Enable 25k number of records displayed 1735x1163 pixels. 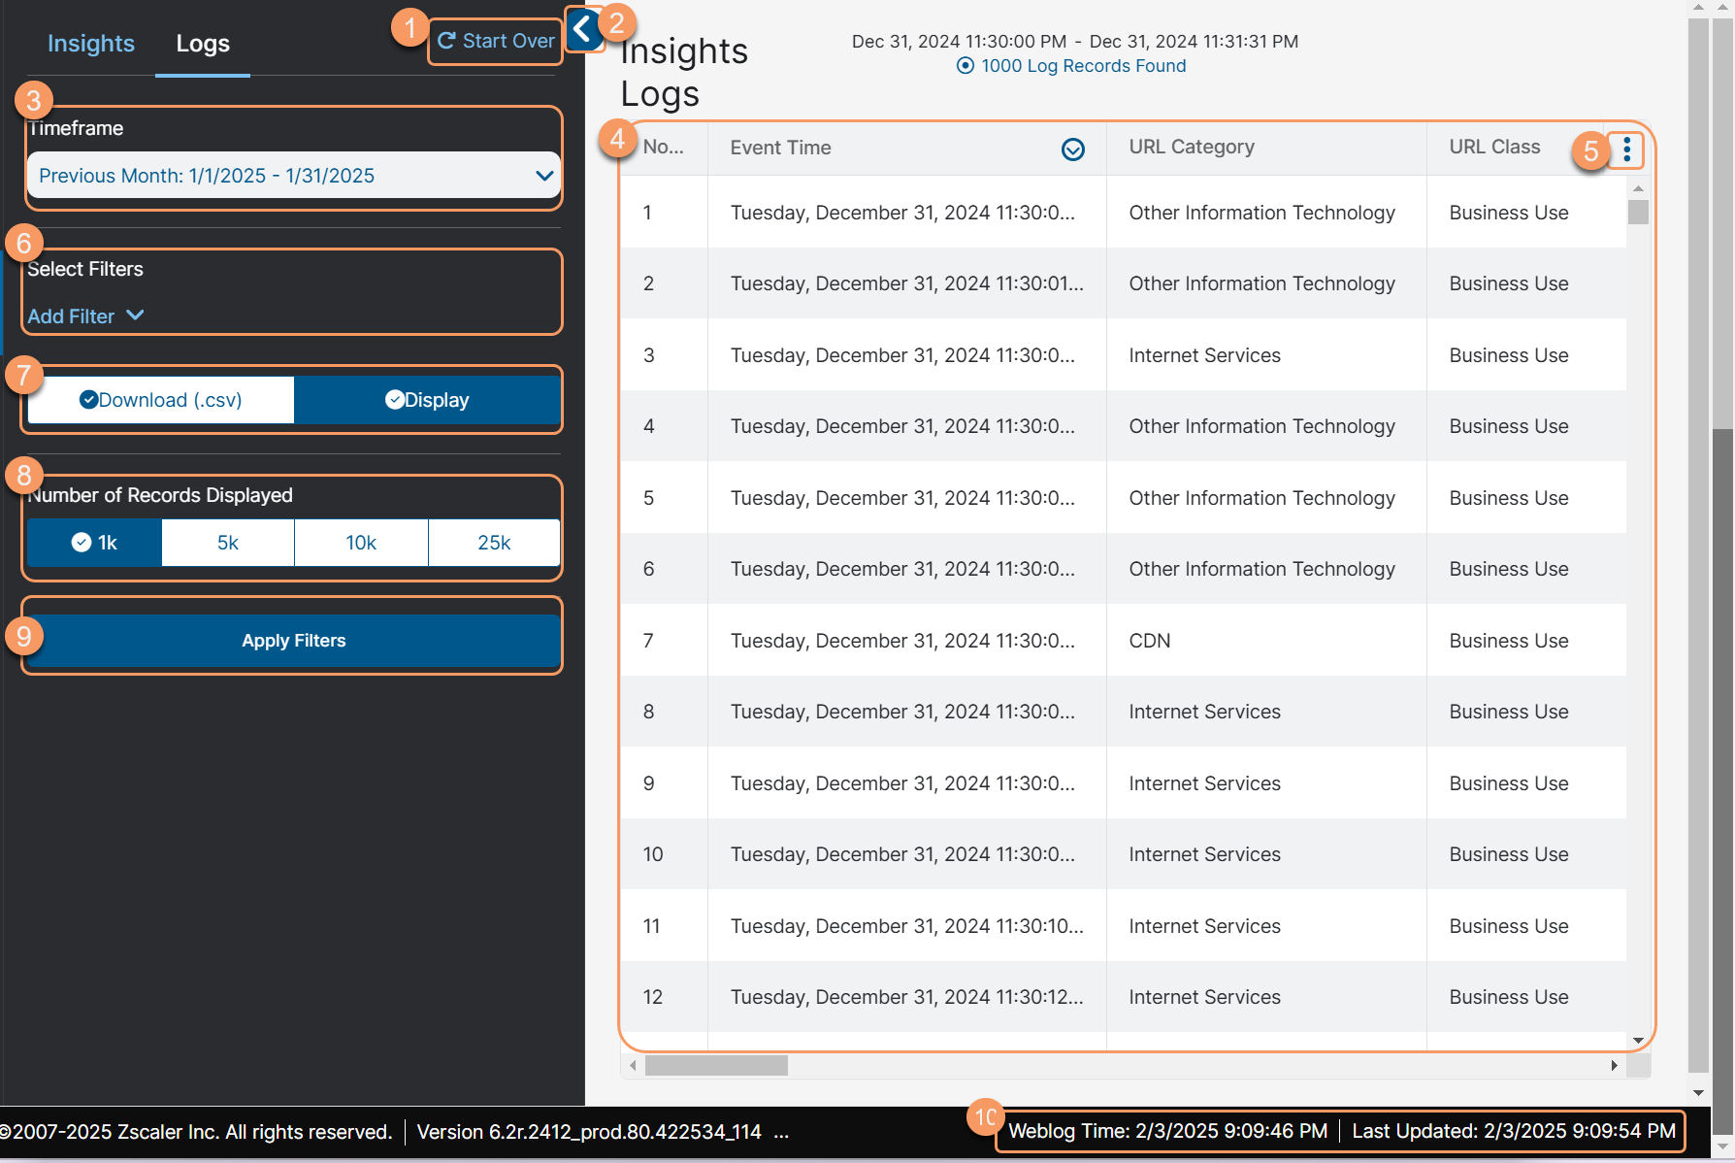[x=493, y=543]
